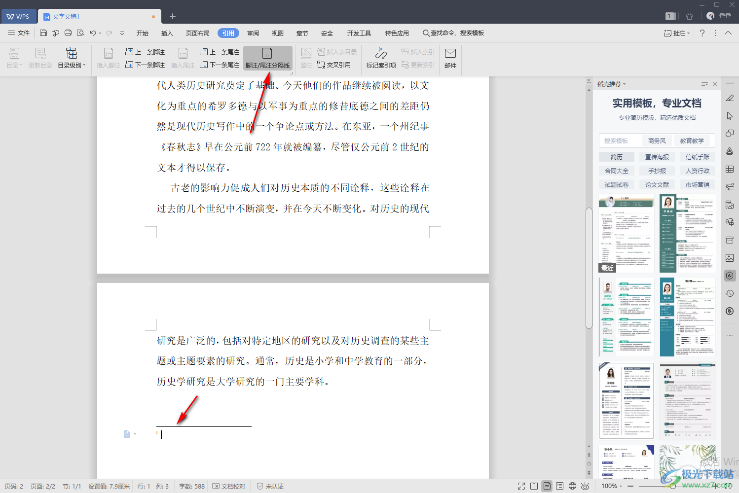
Task: Click 题注 caption icon
Action: coord(306,59)
